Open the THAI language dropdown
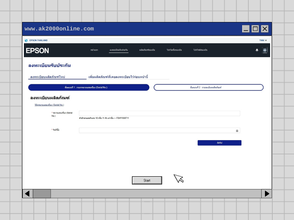294x220 pixels. click(x=263, y=40)
